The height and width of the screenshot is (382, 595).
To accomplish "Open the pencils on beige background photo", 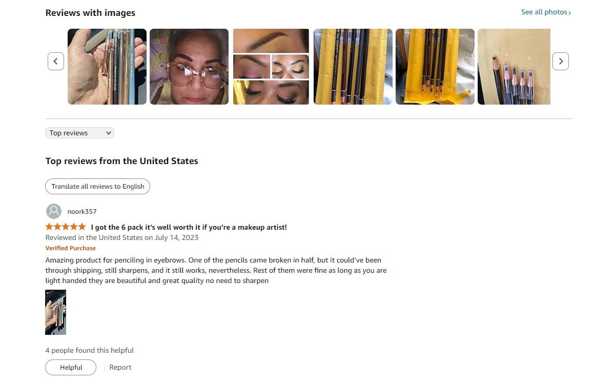I will point(514,67).
